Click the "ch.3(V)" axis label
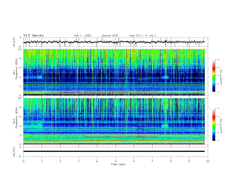This screenshot has height=181, width=234. pyautogui.click(x=14, y=152)
